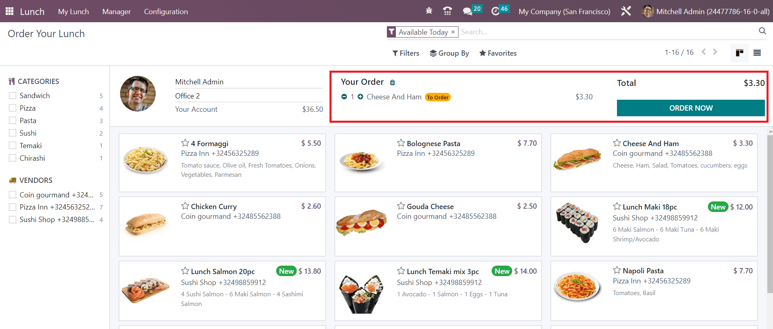The width and height of the screenshot is (773, 329).
Task: Click the Your Account balance $36.50
Action: point(313,109)
